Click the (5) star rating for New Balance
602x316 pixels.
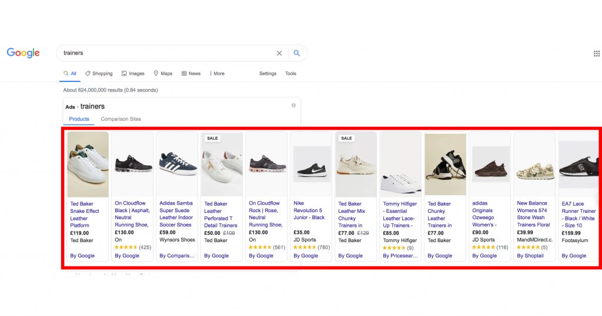(532, 247)
